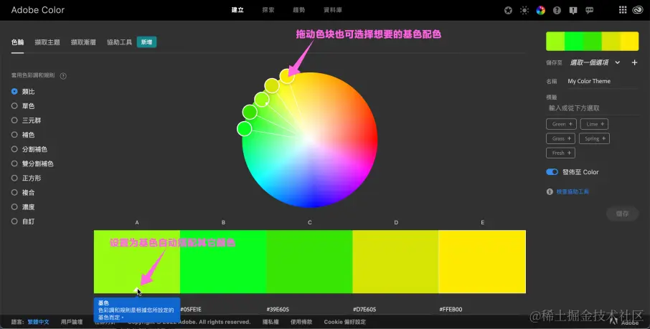Image resolution: width=650 pixels, height=329 pixels.
Task: Add the Green tag
Action: pyautogui.click(x=561, y=124)
